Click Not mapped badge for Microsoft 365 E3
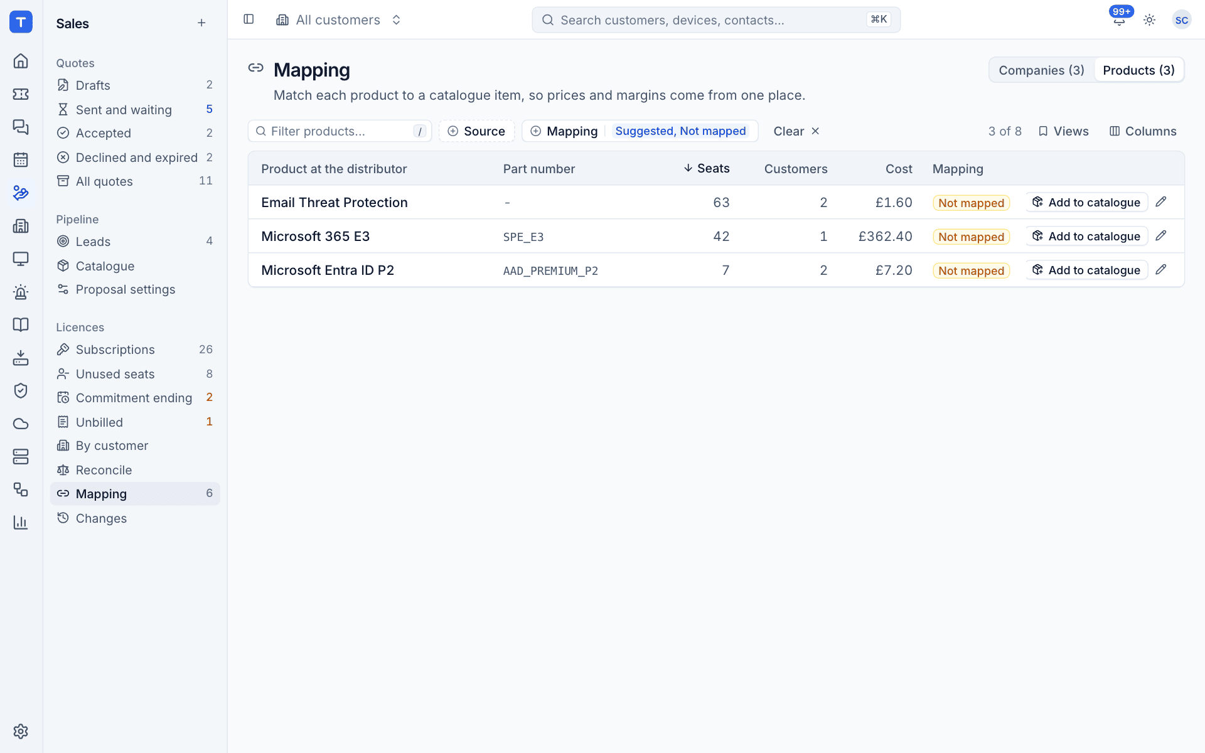 point(971,237)
